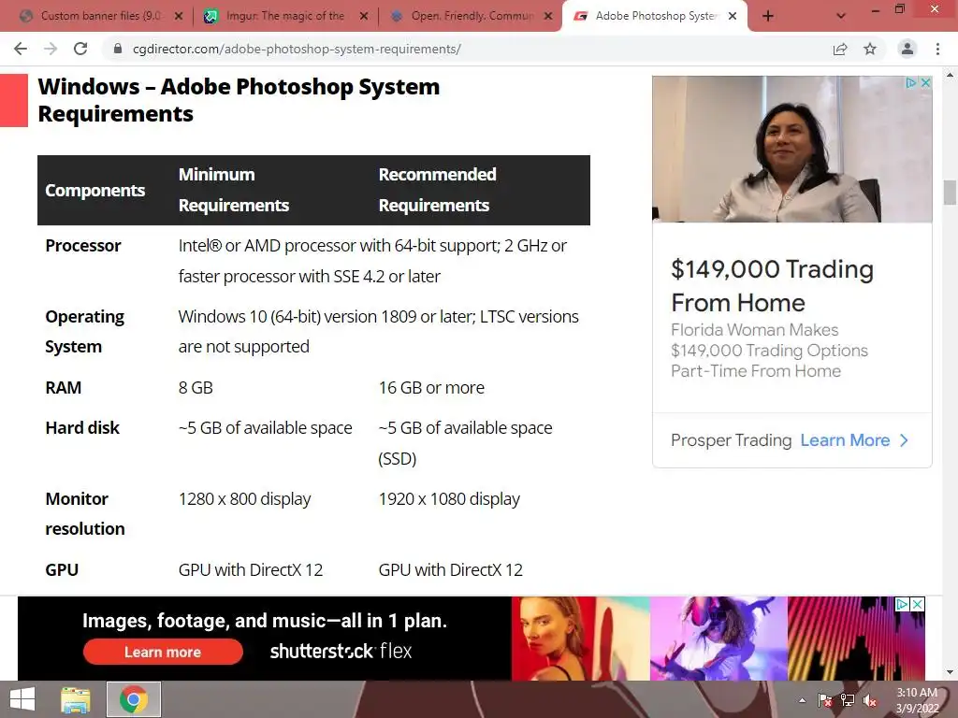Click the '1920 x 1080 display' cell

click(x=449, y=499)
